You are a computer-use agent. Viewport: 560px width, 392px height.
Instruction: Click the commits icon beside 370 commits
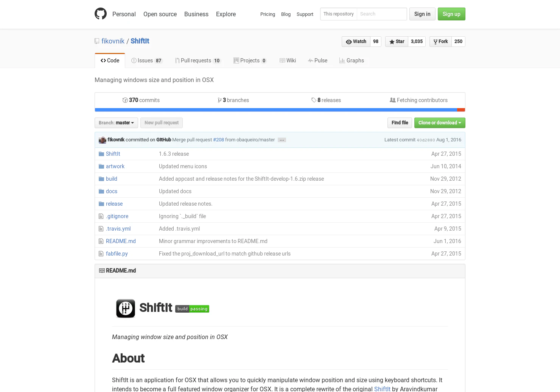125,100
